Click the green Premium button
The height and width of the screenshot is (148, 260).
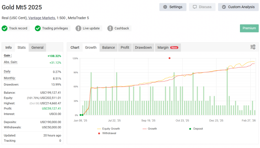(x=249, y=28)
